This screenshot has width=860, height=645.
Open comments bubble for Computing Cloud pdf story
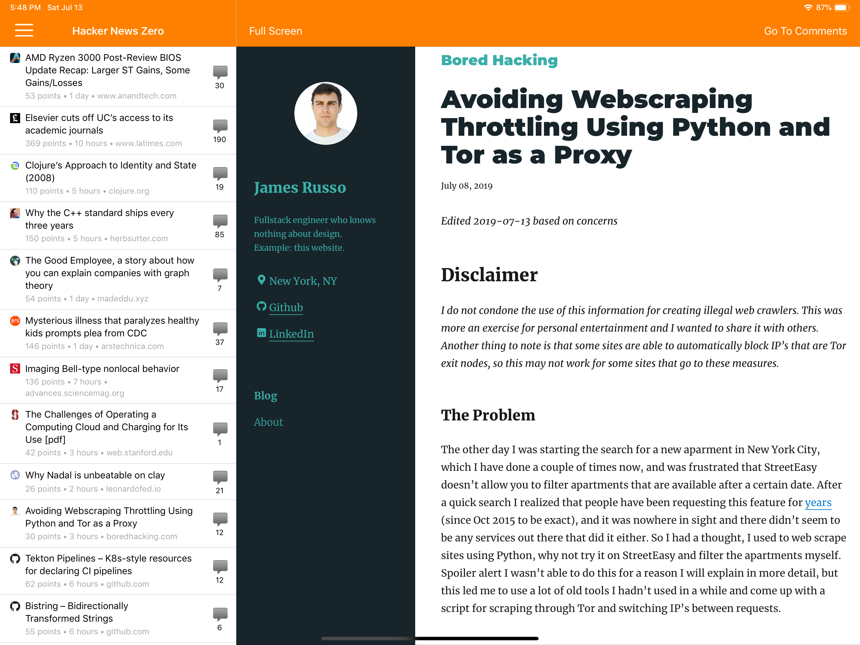tap(220, 434)
